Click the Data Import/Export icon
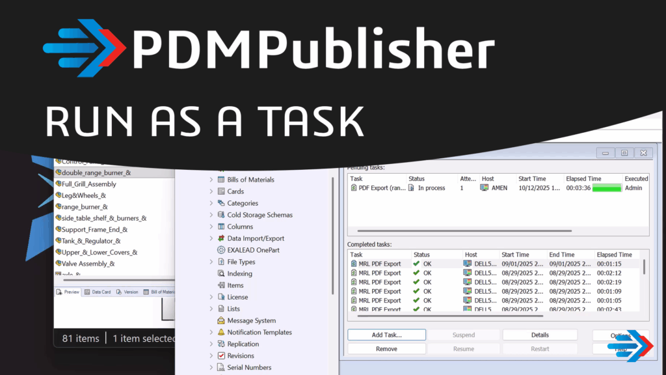Image resolution: width=666 pixels, height=375 pixels. [x=221, y=238]
